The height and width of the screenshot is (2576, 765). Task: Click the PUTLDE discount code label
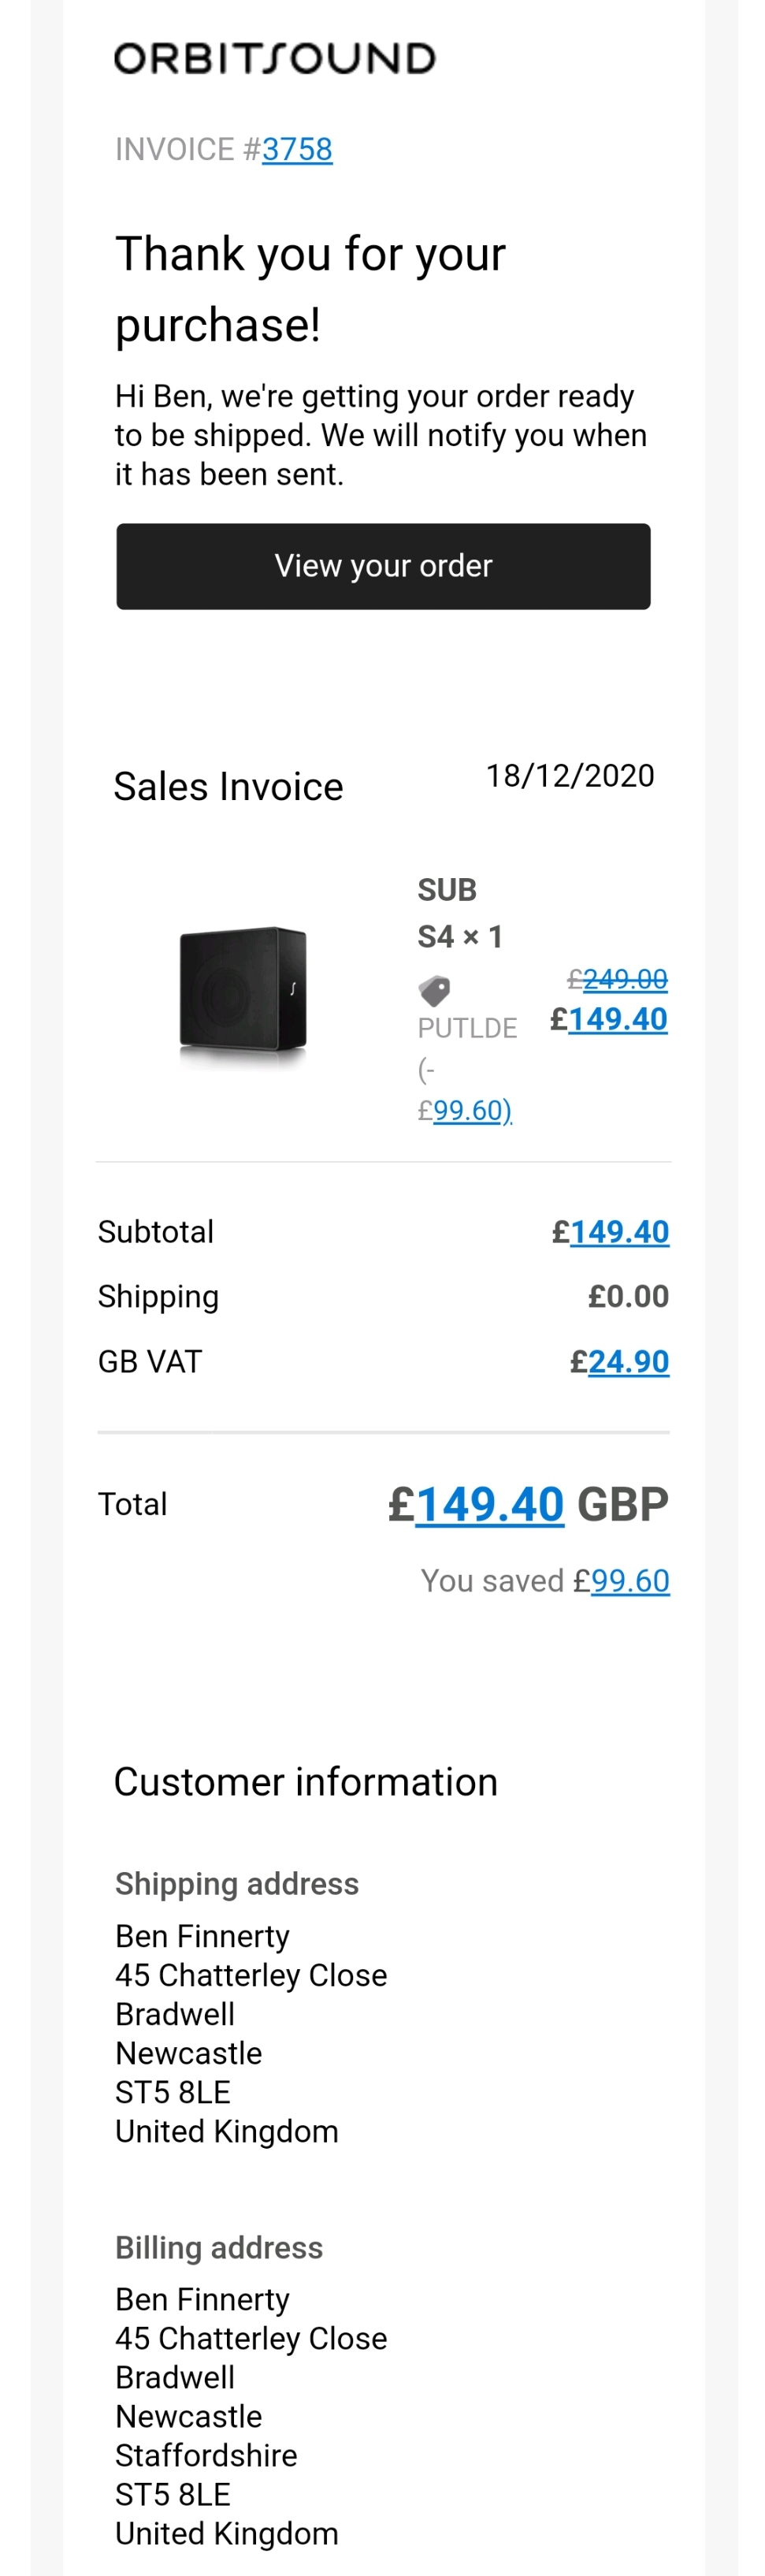(x=467, y=1028)
